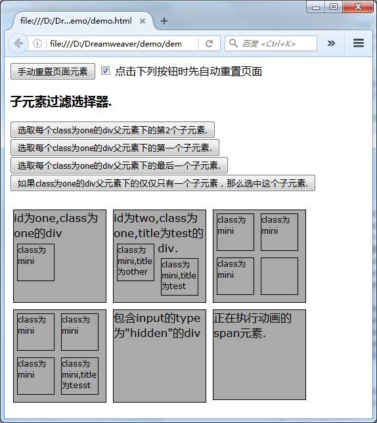Focus the address bar URL field
Image resolution: width=377 pixels, height=423 pixels.
123,43
